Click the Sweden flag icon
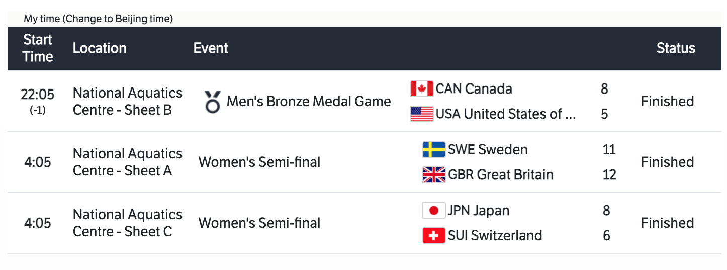The image size is (727, 270). (433, 150)
